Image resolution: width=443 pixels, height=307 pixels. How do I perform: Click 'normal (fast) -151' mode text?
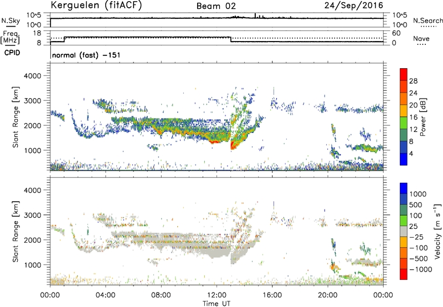point(86,55)
